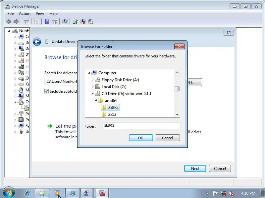Expand the Processors node in Device Manager
The image size is (265, 198).
(15, 120)
